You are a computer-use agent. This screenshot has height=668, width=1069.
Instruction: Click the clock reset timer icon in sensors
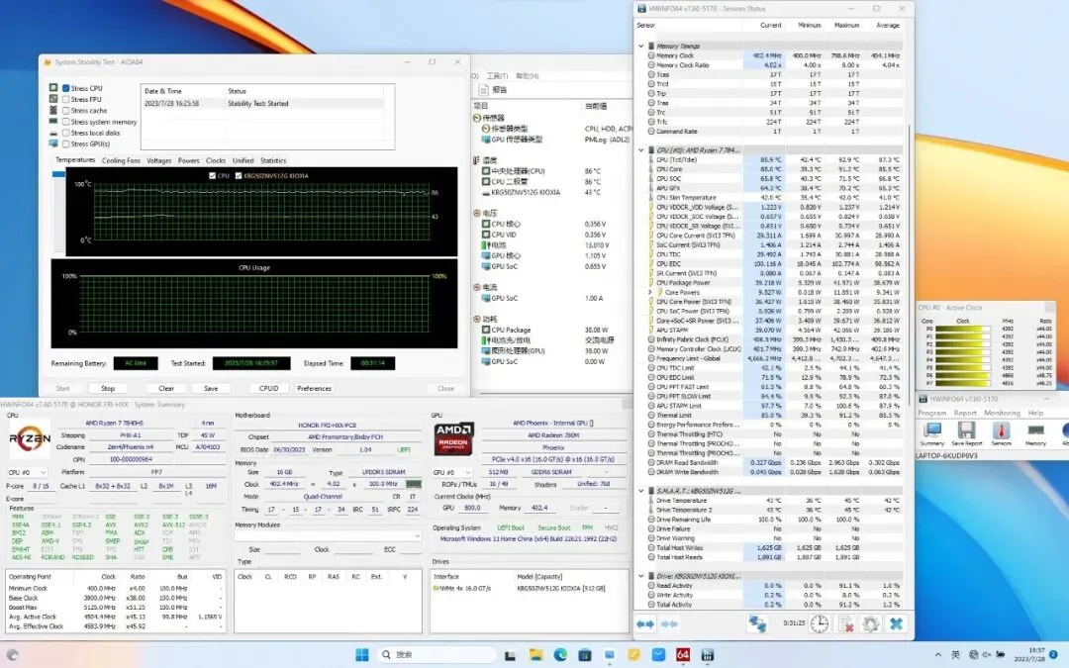[819, 623]
